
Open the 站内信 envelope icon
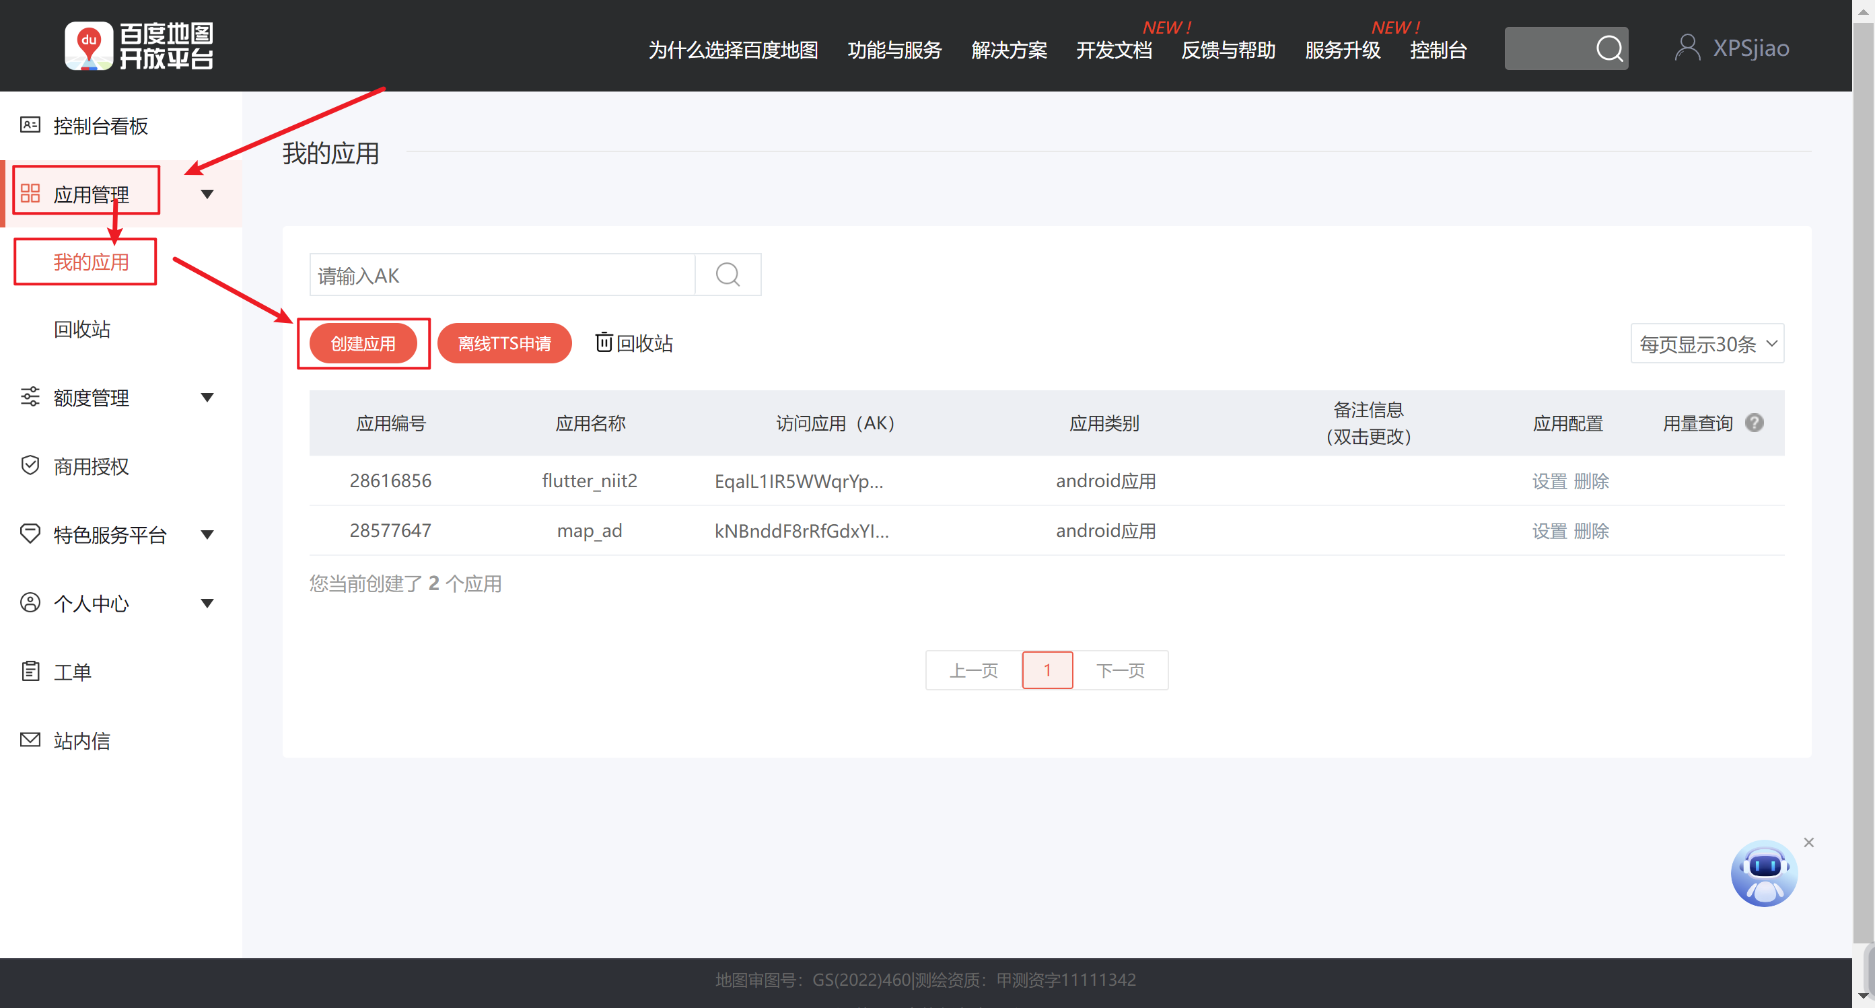coord(30,740)
